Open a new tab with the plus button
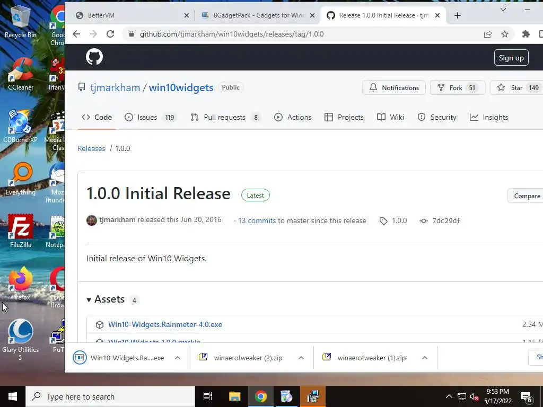This screenshot has width=543, height=407. 458,15
